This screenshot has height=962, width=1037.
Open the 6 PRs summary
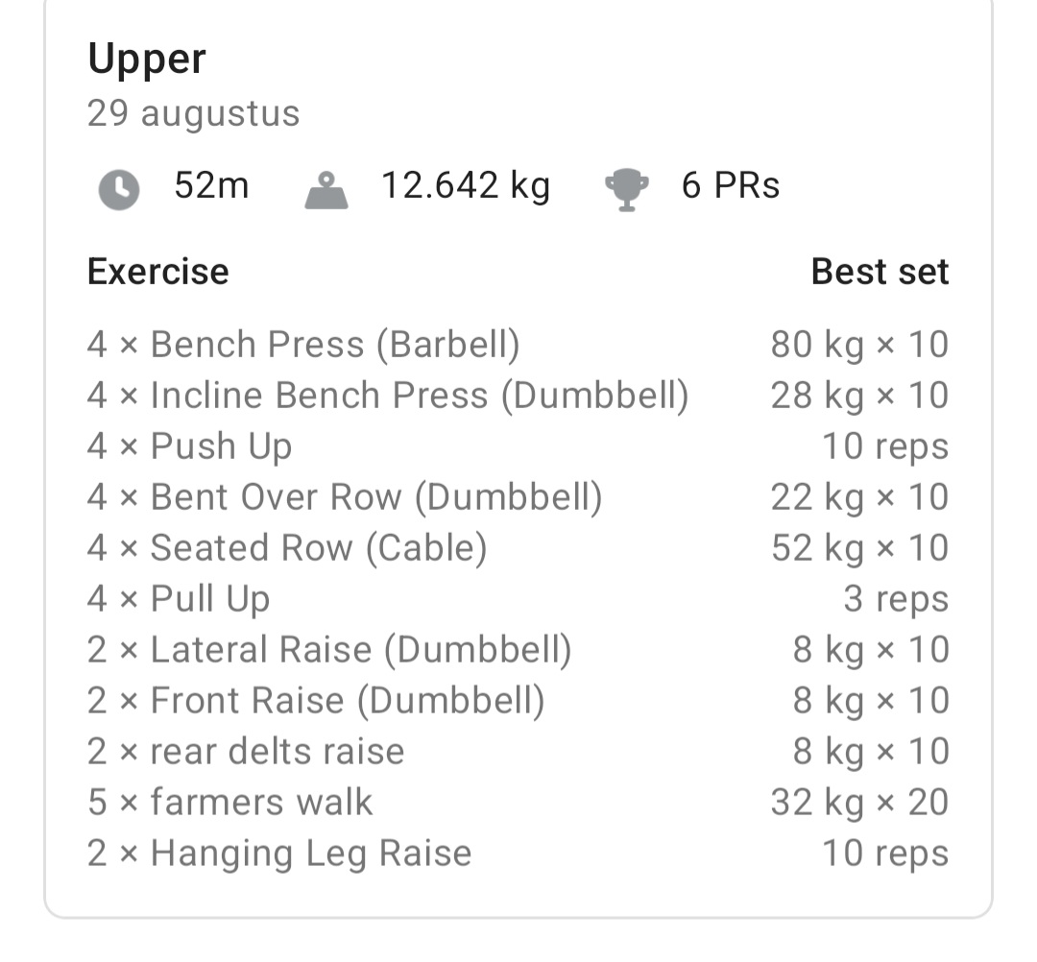[731, 185]
